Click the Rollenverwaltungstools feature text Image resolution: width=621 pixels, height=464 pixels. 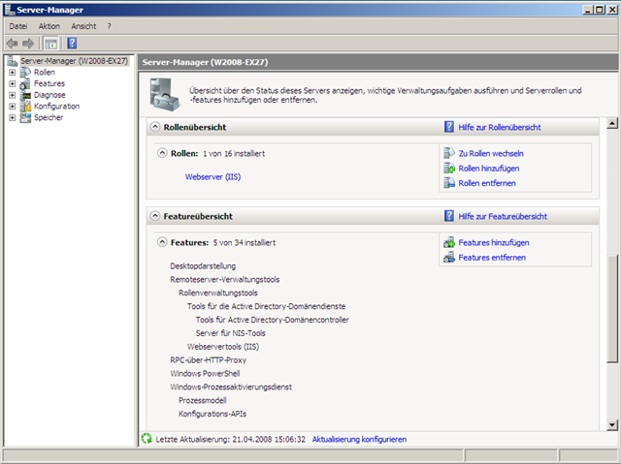(218, 293)
